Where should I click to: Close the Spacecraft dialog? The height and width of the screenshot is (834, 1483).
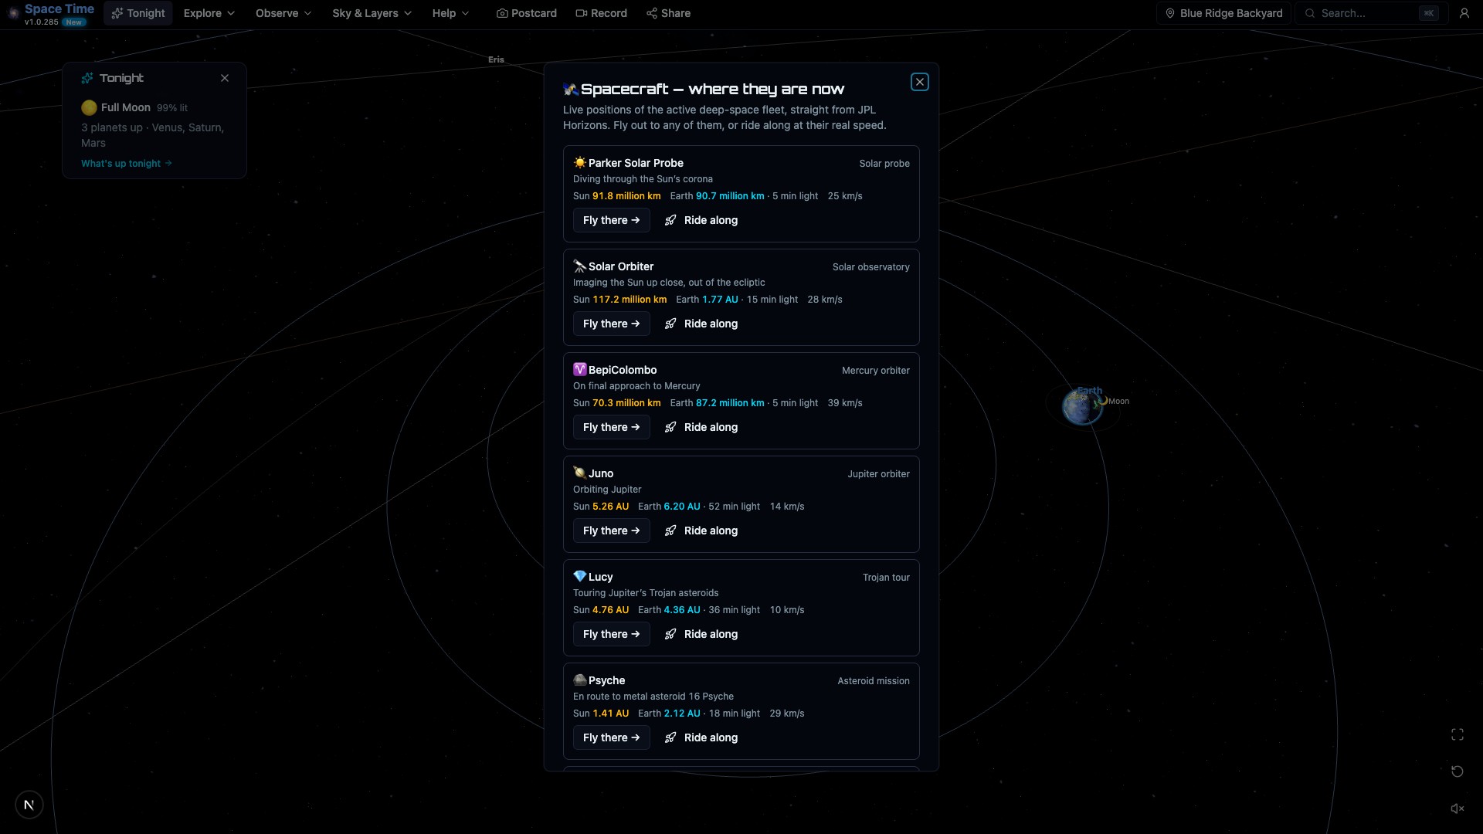919,82
